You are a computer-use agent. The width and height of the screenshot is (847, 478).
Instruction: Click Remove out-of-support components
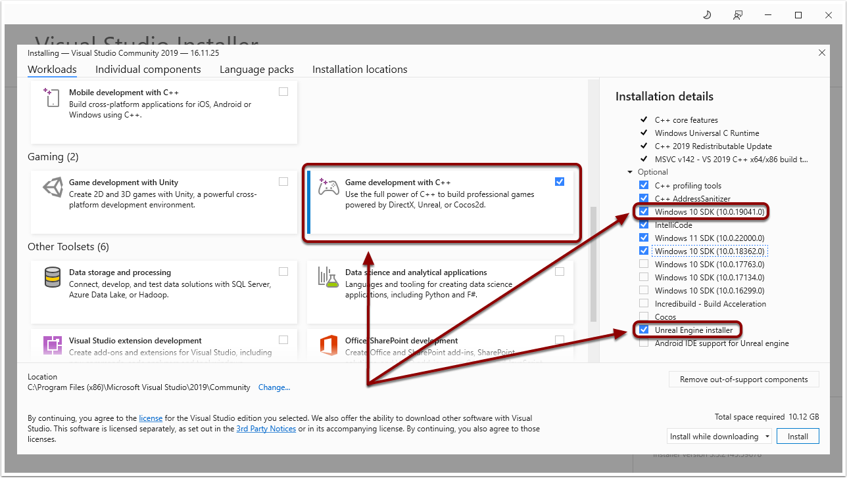click(744, 380)
